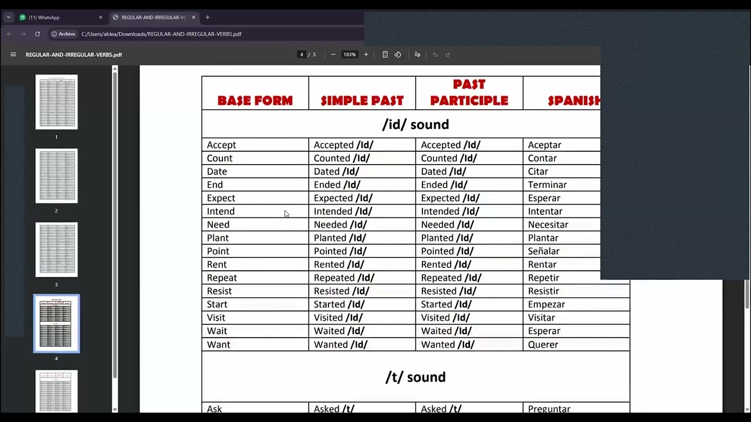Click the undo annotation icon
751x422 pixels.
click(x=435, y=55)
